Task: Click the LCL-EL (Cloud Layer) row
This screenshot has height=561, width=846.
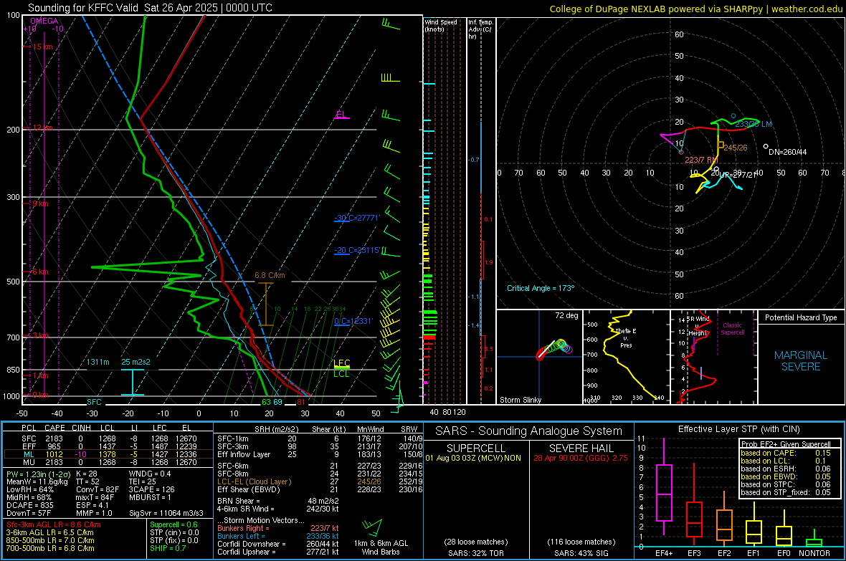Action: point(320,481)
